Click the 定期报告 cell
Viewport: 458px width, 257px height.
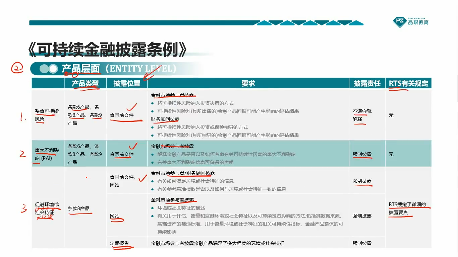[x=119, y=243]
